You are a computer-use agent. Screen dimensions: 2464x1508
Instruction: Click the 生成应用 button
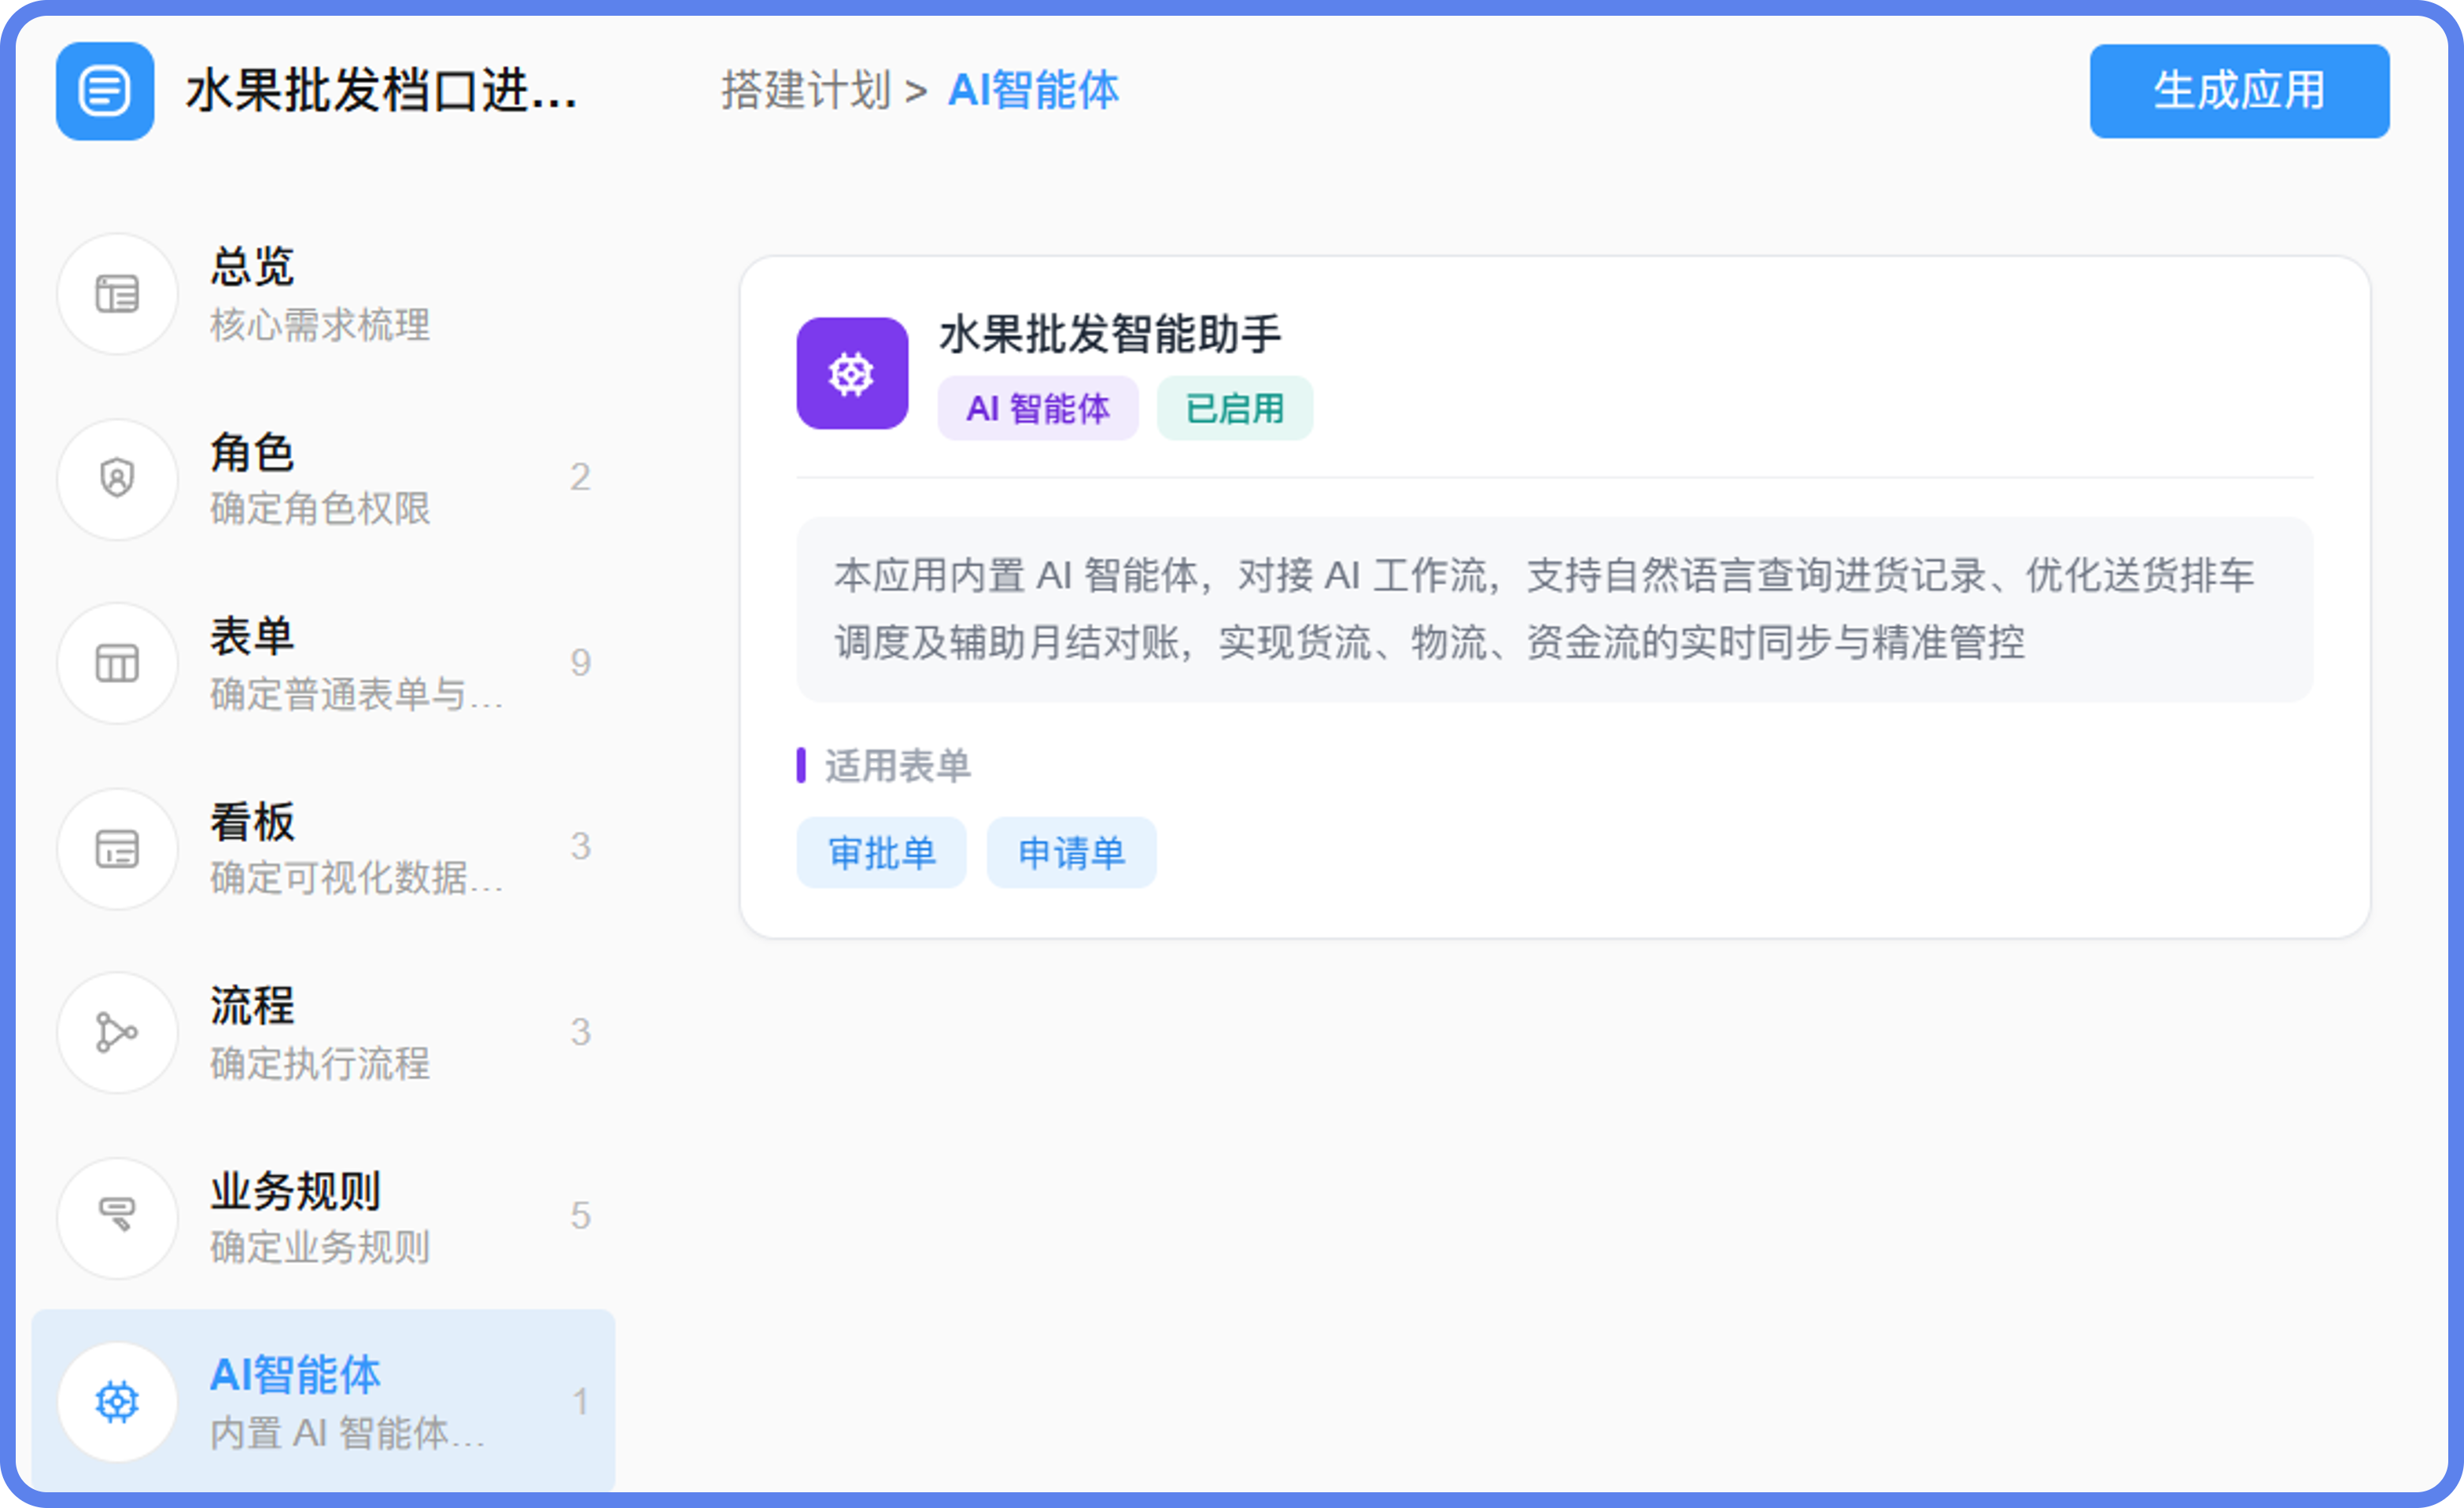click(2239, 91)
